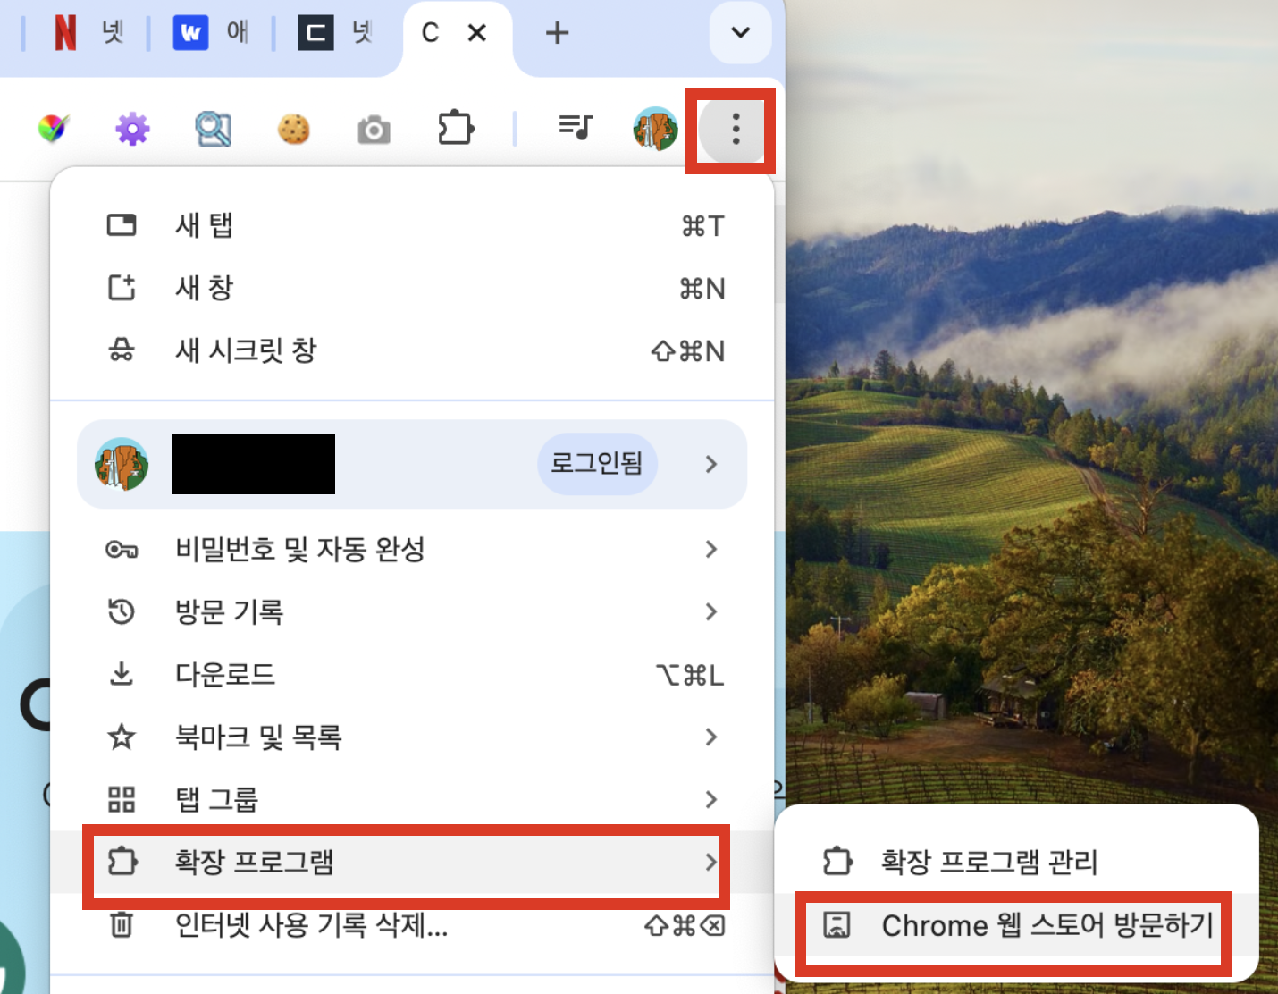Click the puzzle icon beside 확장 프로그램 관리

tap(837, 862)
